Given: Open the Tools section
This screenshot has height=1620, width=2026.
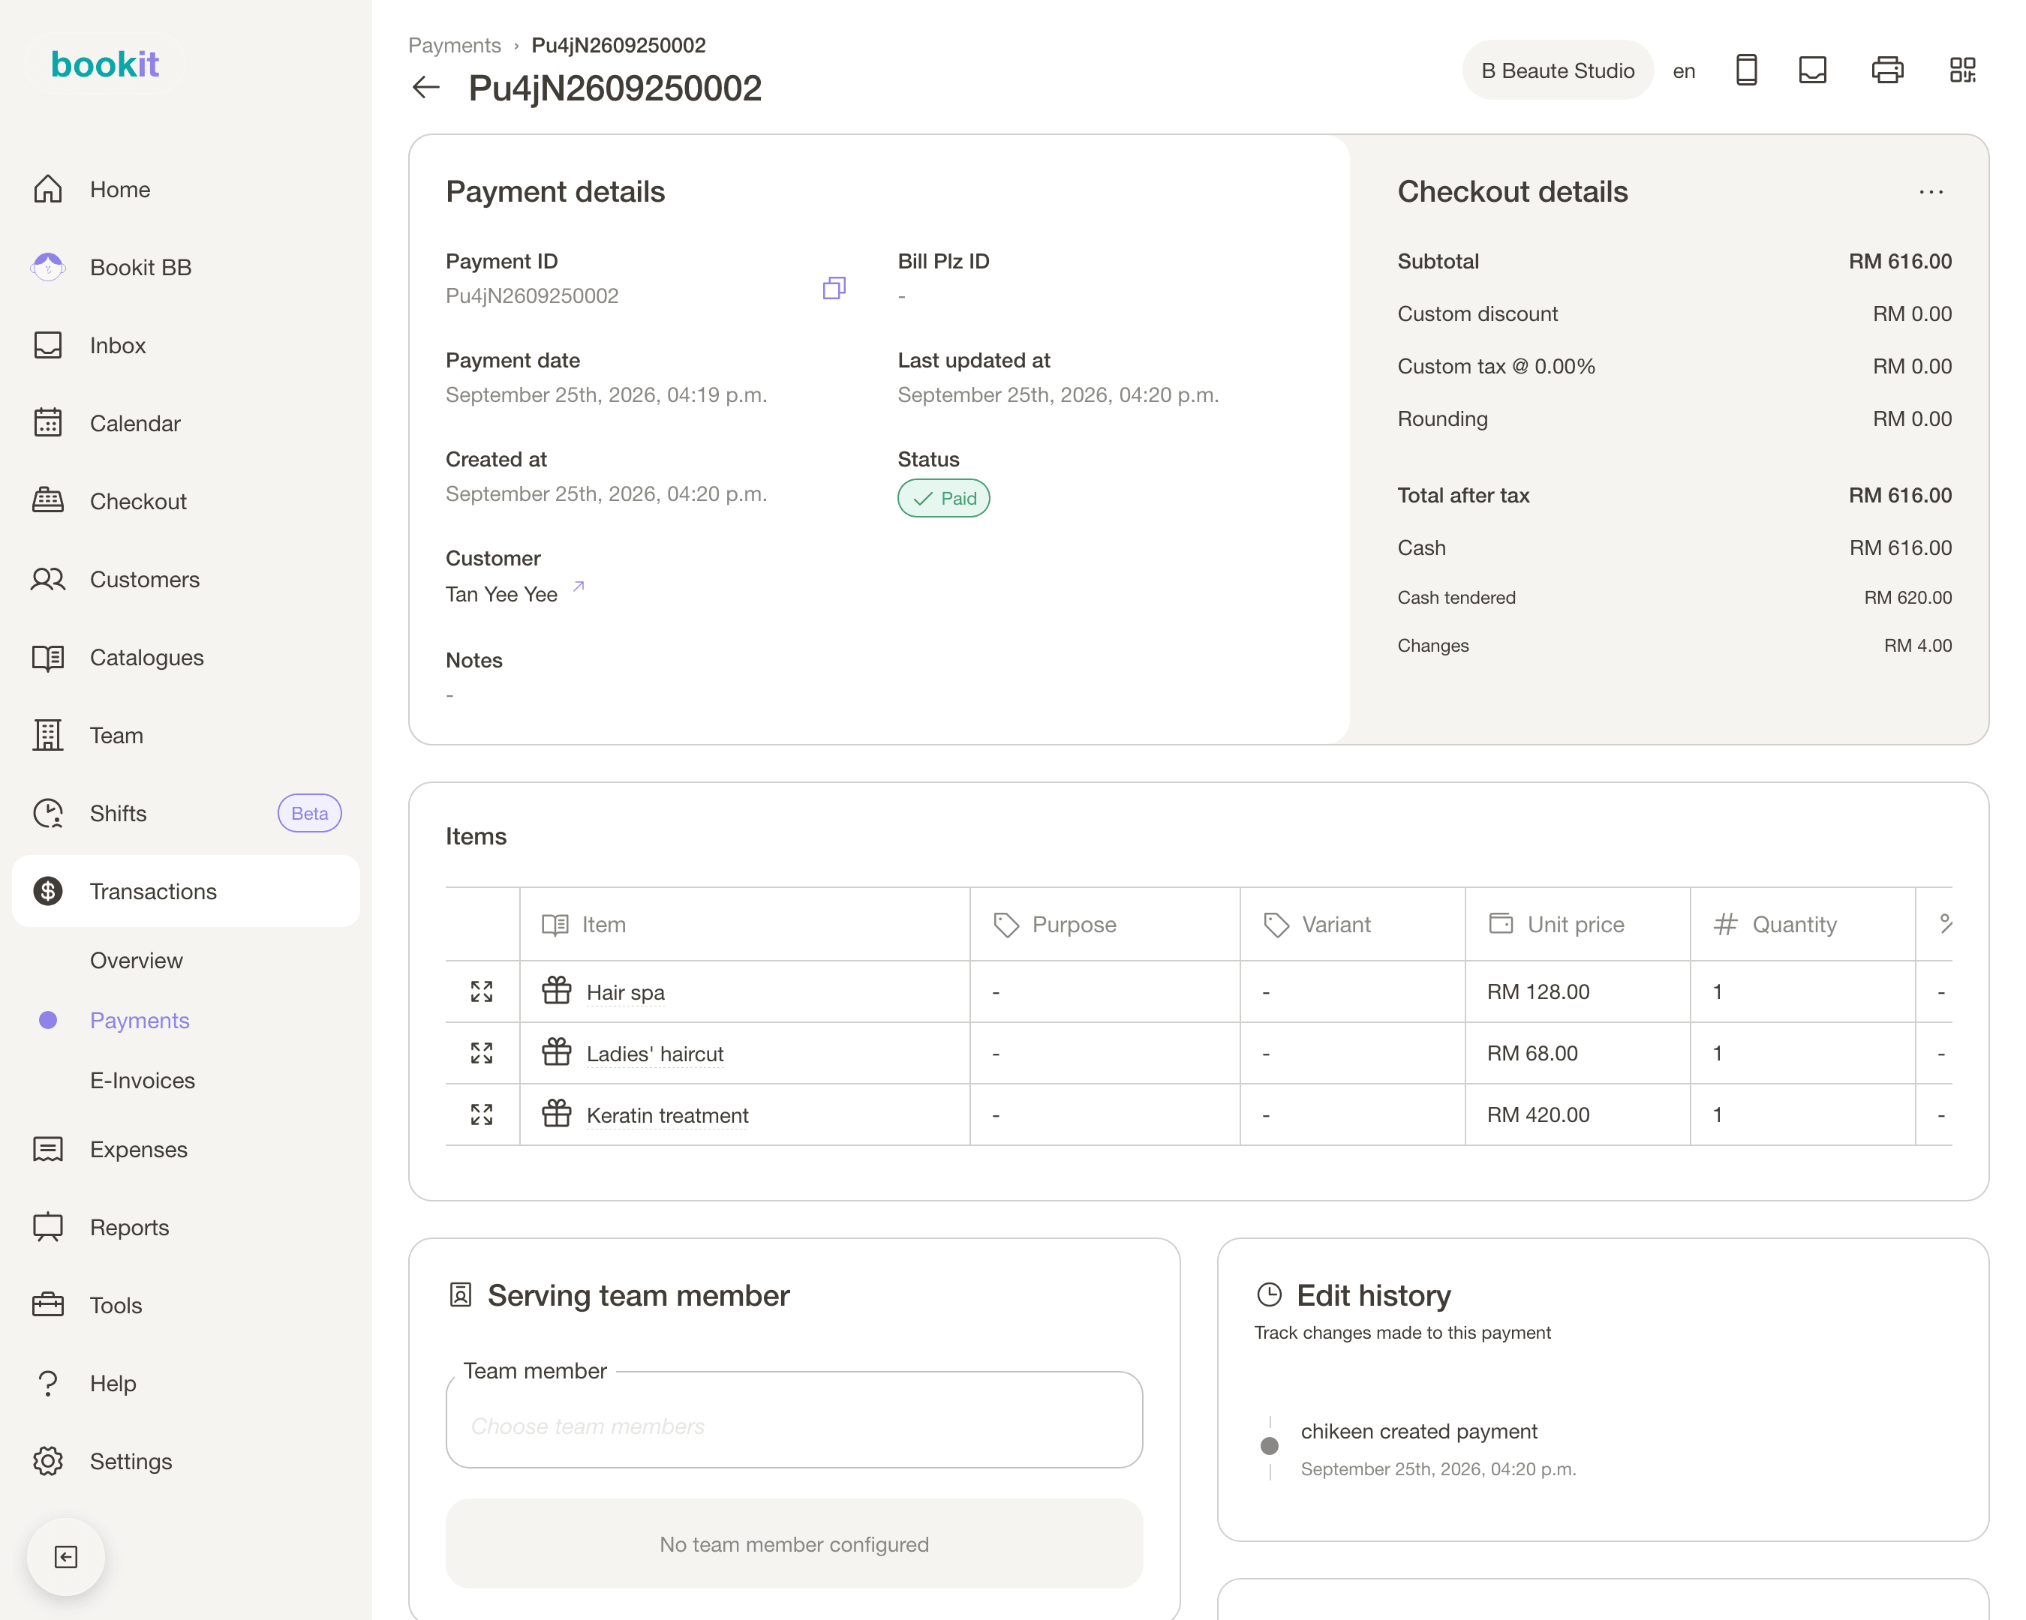Looking at the screenshot, I should click(186, 1306).
